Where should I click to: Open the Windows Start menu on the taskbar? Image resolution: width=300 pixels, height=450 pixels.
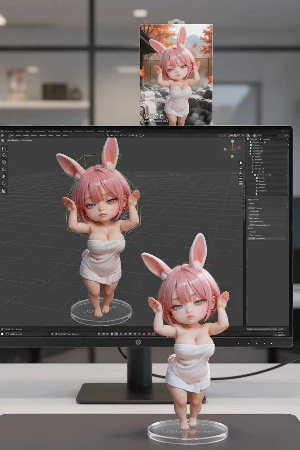2,334
